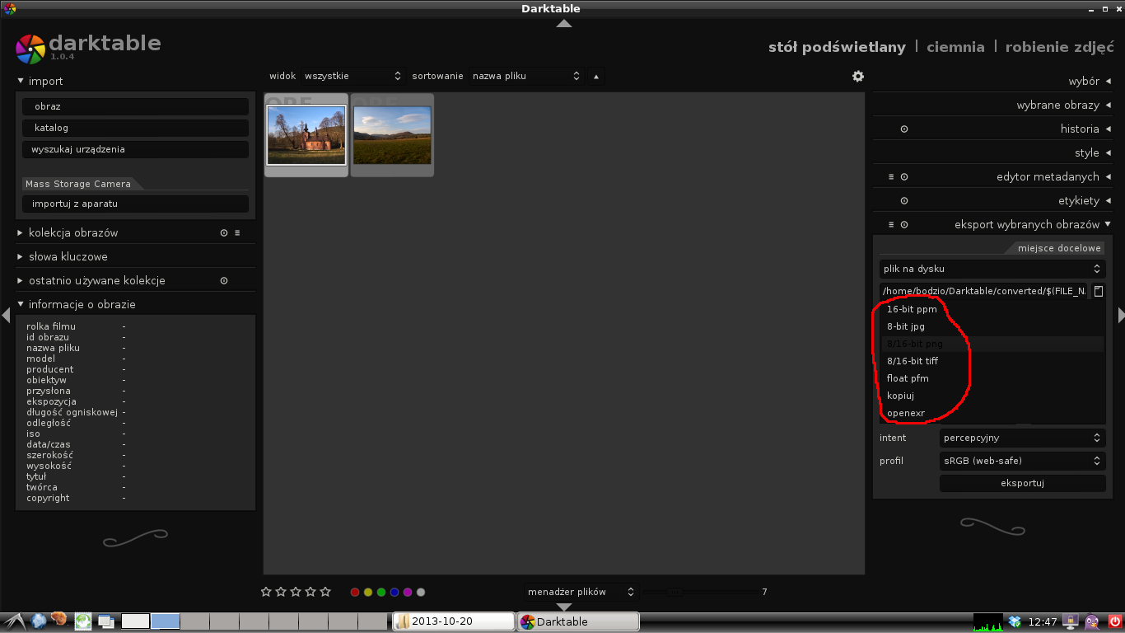Switch to the ciemnia view

click(x=955, y=47)
